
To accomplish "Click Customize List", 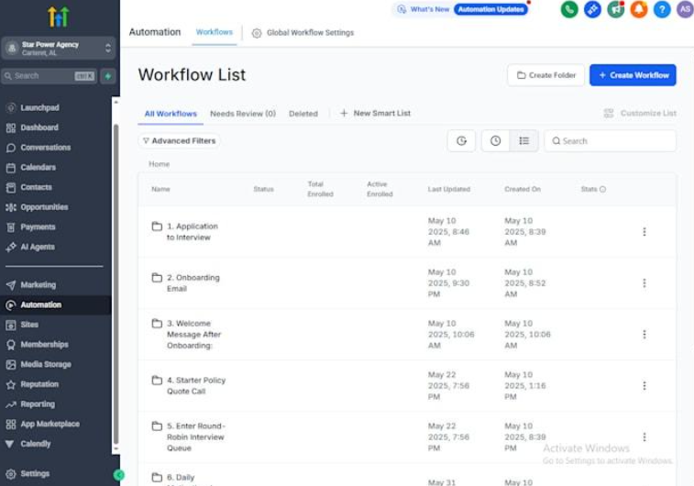I will coord(640,114).
